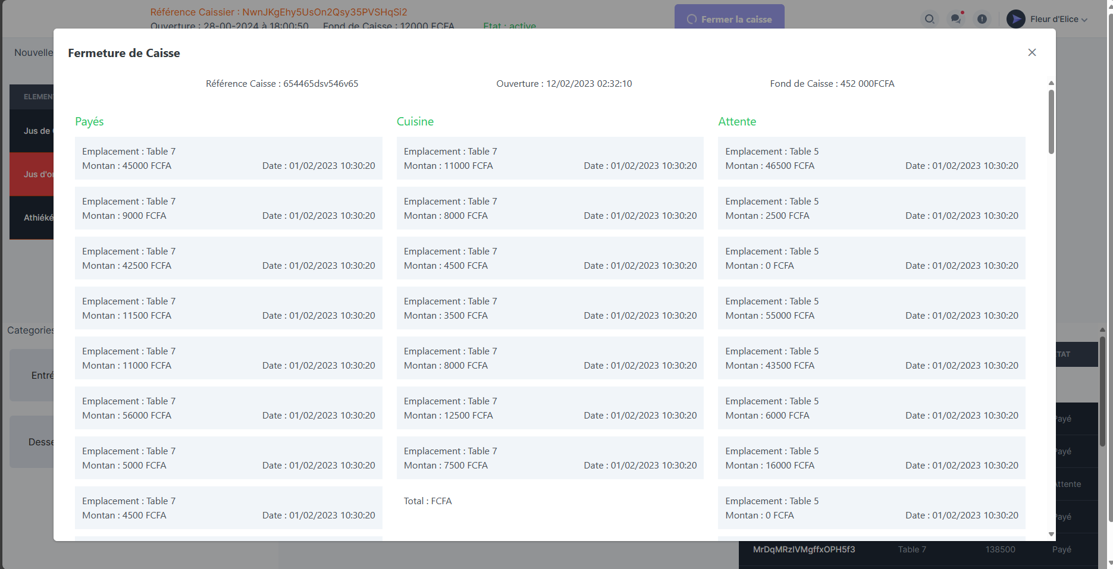Click the Référence Caisse 654465dsv546v65 text

[282, 84]
